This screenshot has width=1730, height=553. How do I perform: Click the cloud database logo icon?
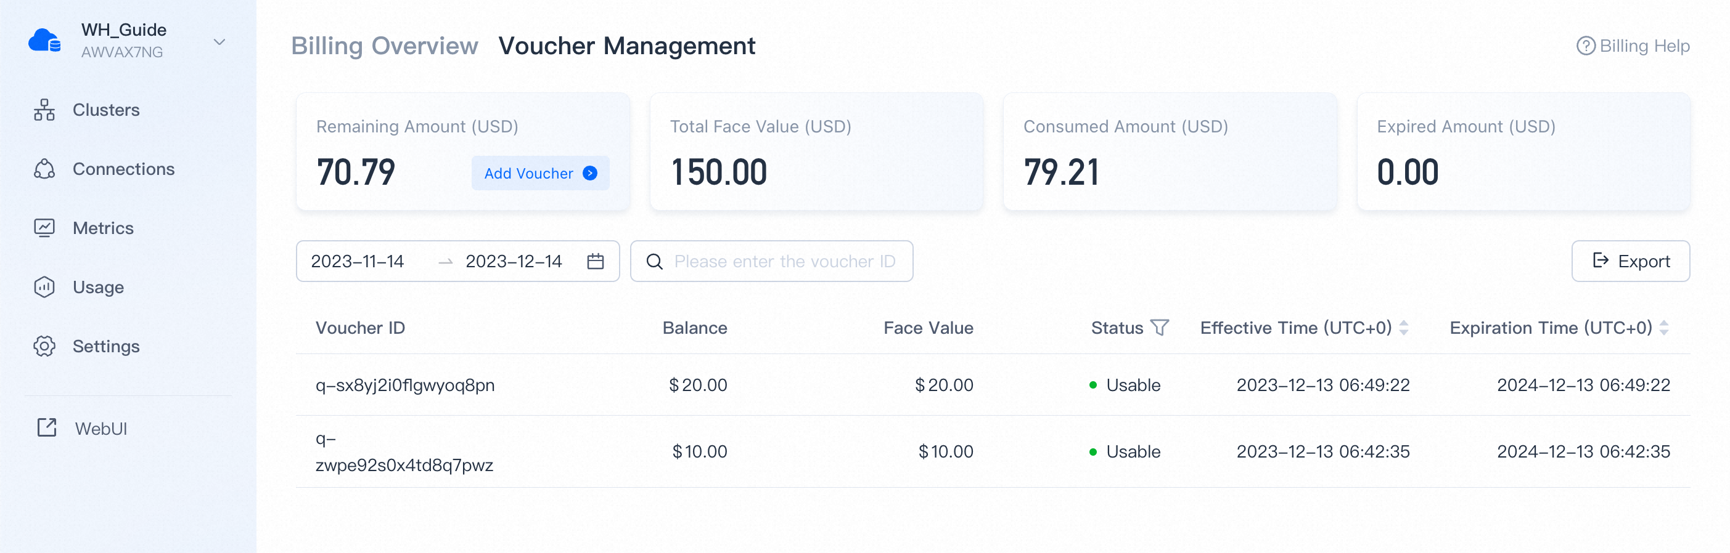click(x=44, y=40)
